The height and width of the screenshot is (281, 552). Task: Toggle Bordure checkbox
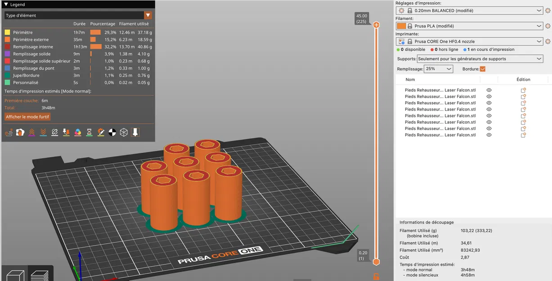pyautogui.click(x=483, y=69)
